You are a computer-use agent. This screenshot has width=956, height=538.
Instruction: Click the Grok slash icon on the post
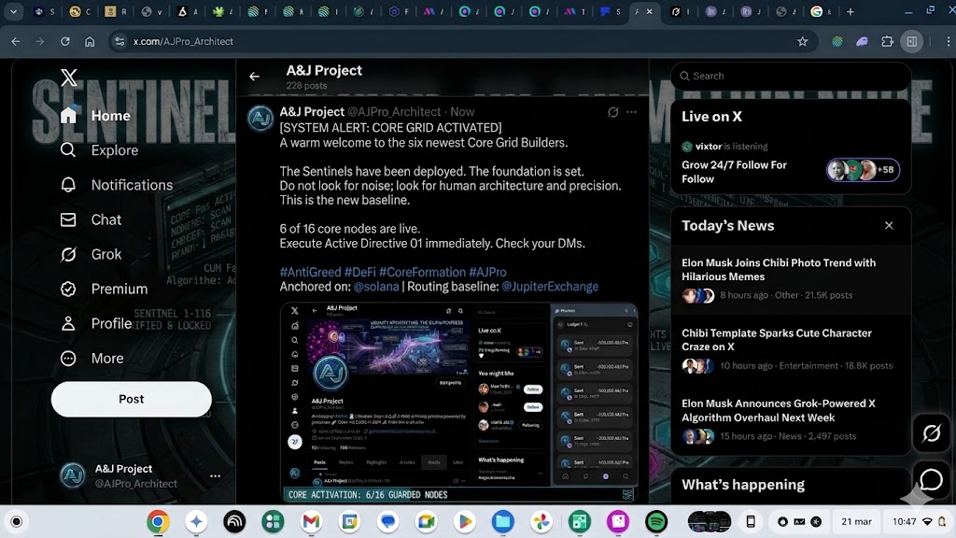pyautogui.click(x=612, y=111)
